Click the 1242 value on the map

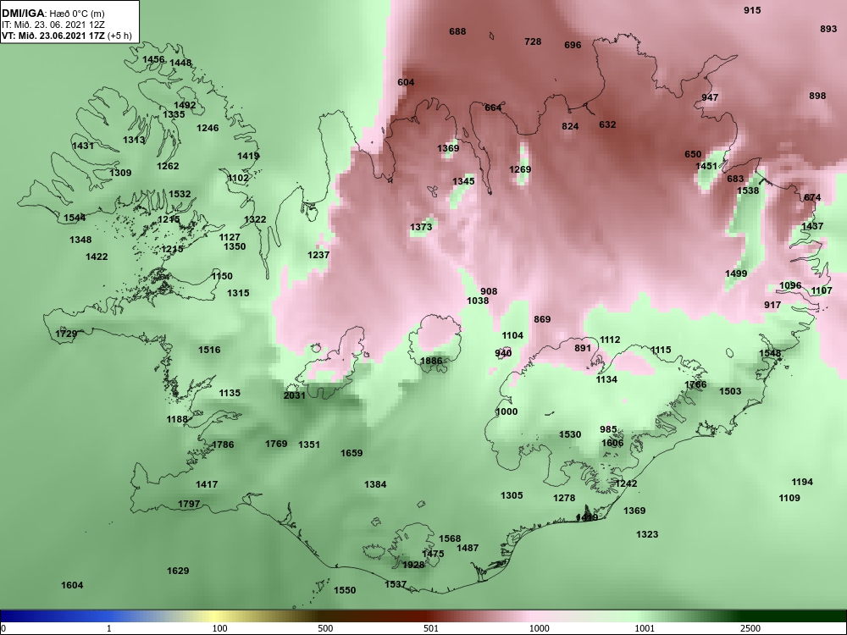[626, 483]
